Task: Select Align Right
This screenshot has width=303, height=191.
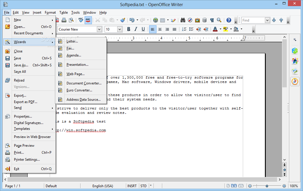Action: point(167,29)
